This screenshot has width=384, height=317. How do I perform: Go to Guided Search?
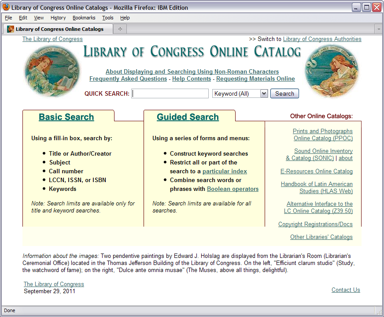pyautogui.click(x=188, y=117)
